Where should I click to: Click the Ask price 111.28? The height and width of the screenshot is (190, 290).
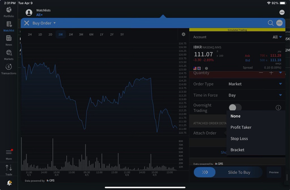276,56
